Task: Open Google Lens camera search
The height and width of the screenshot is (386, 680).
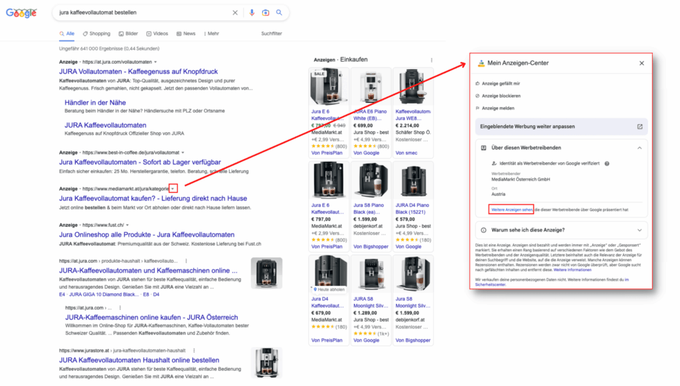Action: point(267,12)
